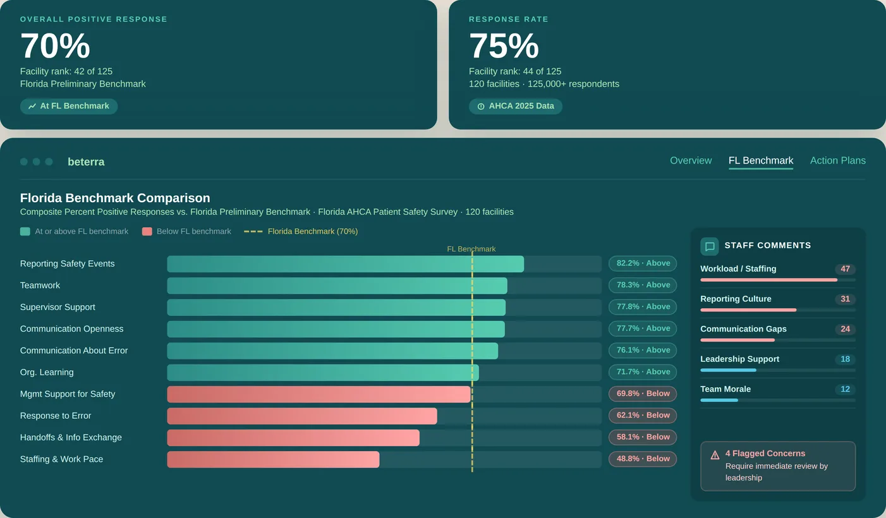Select the Staffing & Work Pace 48.8% Below pill
Viewport: 886px width, 518px height.
(643, 459)
